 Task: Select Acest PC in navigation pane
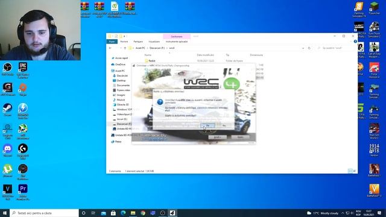118,71
